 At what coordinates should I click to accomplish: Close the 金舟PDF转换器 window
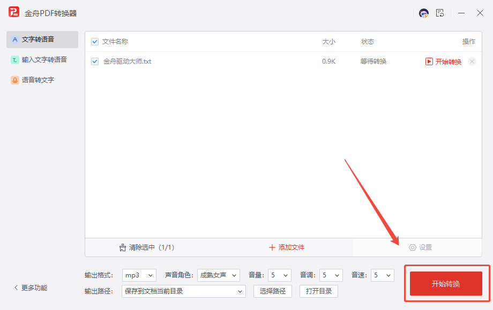(480, 13)
